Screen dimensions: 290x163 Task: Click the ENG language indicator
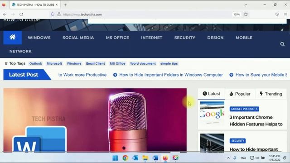tap(243, 158)
